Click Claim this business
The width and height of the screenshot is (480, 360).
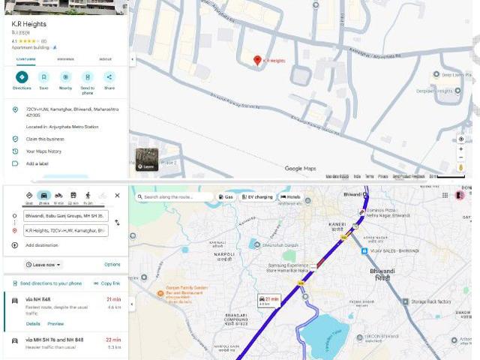click(45, 139)
